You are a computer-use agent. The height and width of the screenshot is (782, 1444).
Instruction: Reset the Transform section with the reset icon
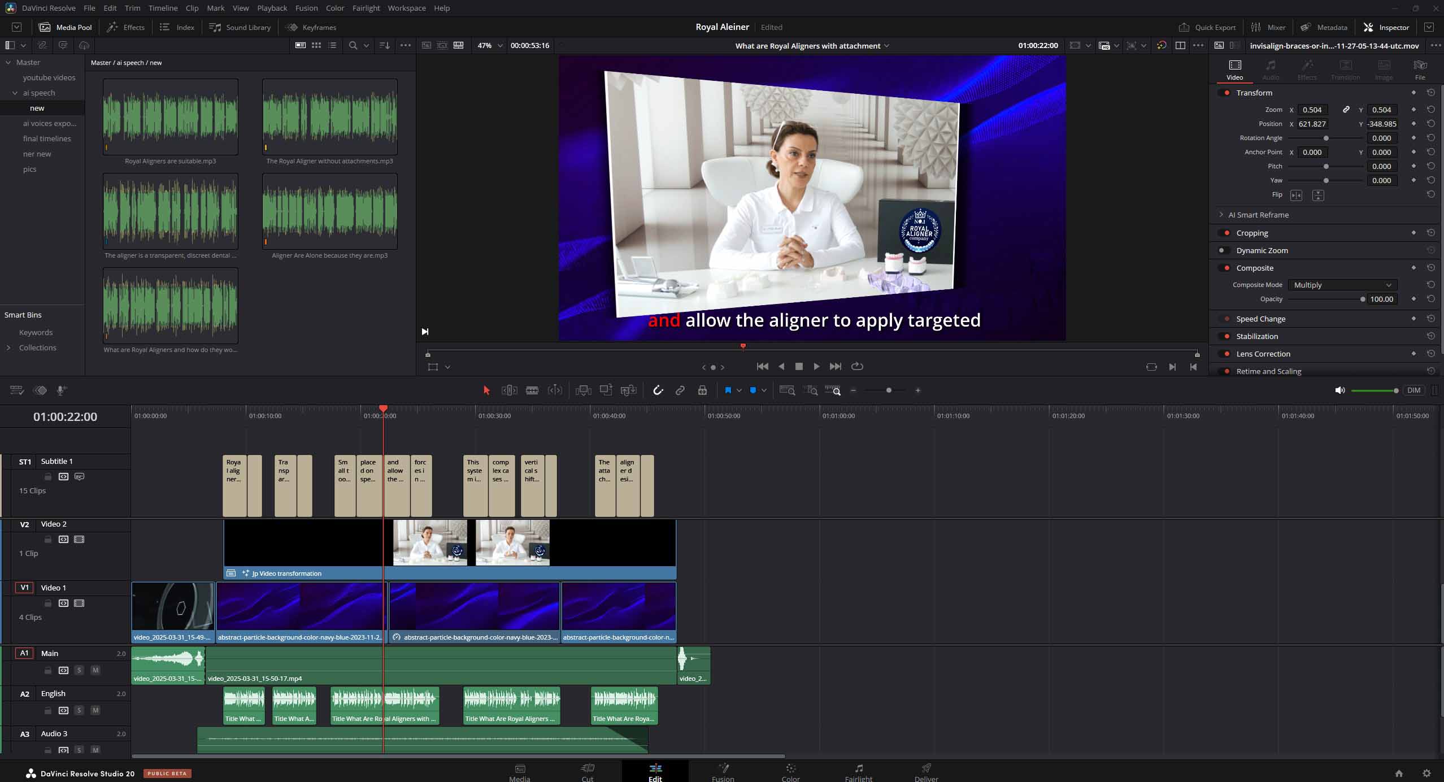1430,93
